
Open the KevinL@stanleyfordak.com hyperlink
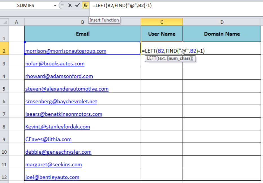[x=57, y=127]
